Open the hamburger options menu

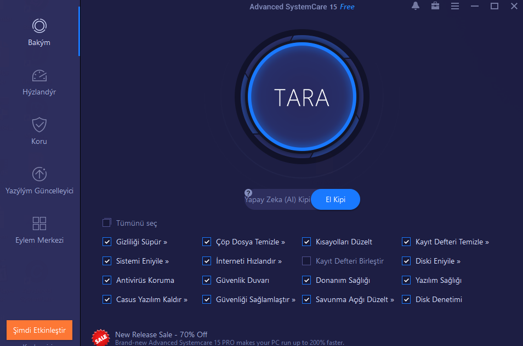pos(454,6)
